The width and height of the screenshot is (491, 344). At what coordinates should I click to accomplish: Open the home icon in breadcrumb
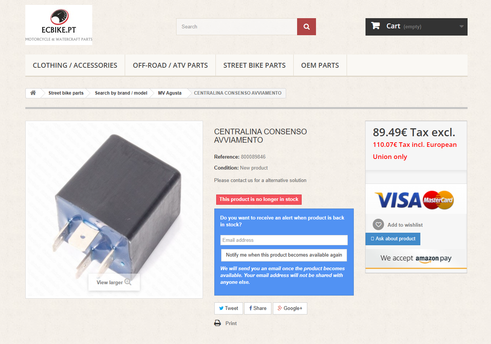coord(33,93)
